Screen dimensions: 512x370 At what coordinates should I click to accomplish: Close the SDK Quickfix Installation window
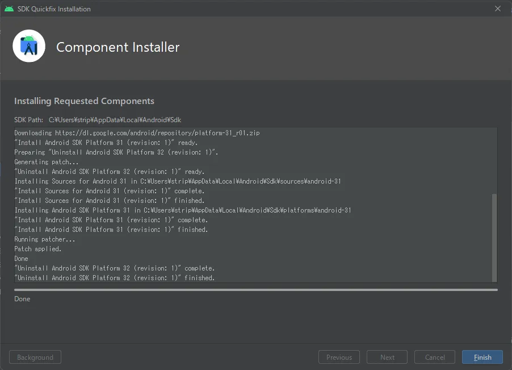pyautogui.click(x=498, y=9)
